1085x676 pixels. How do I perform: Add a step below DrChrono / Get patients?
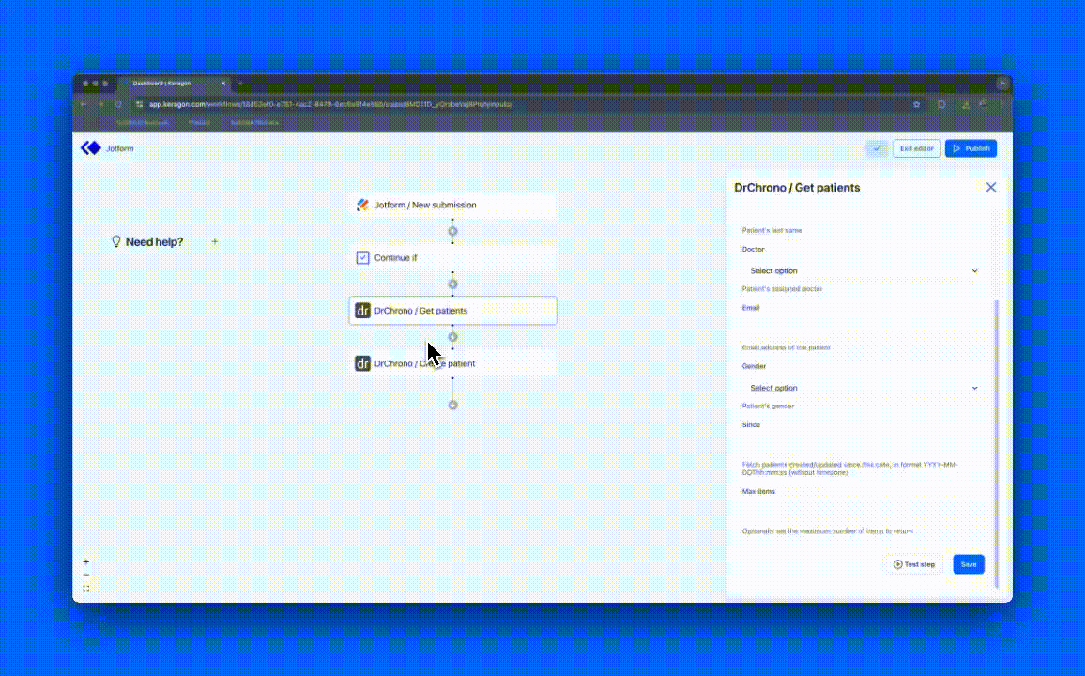pos(452,337)
